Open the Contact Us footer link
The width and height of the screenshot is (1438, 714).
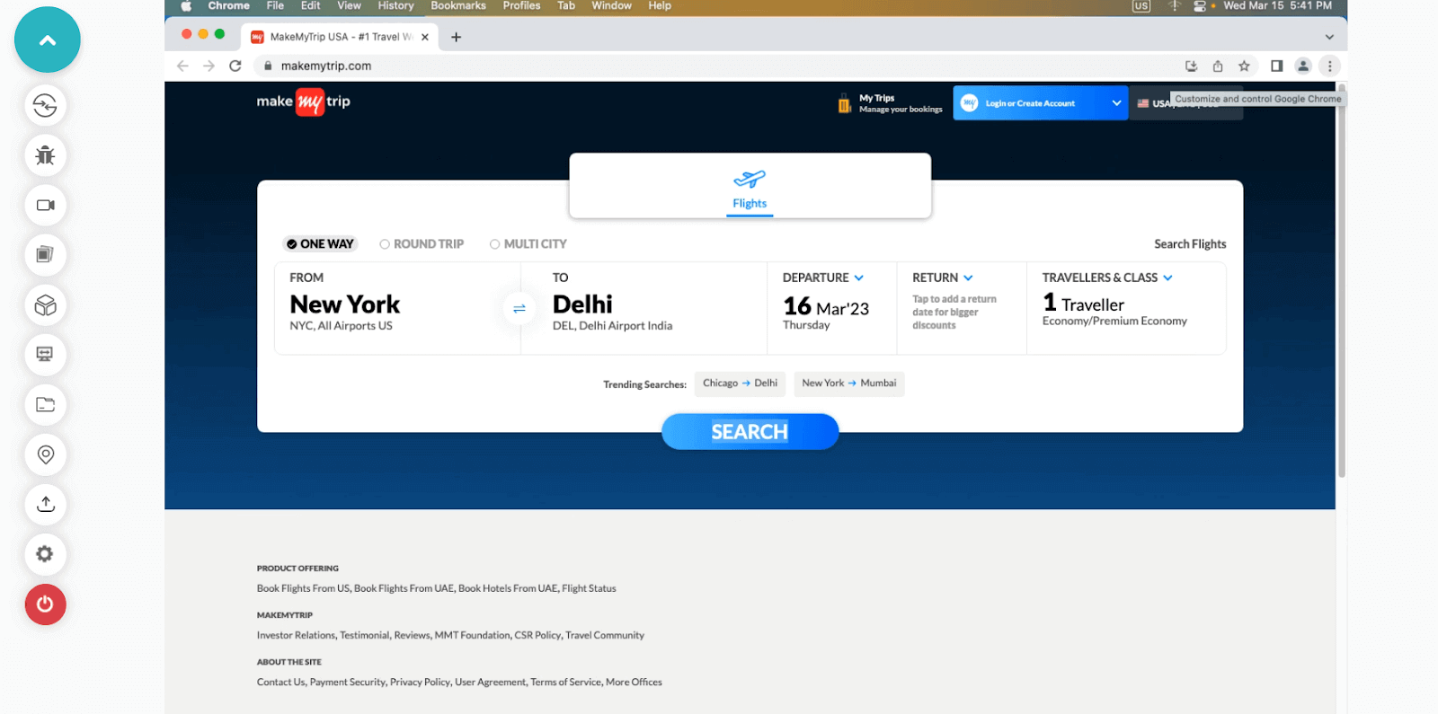[x=280, y=682]
